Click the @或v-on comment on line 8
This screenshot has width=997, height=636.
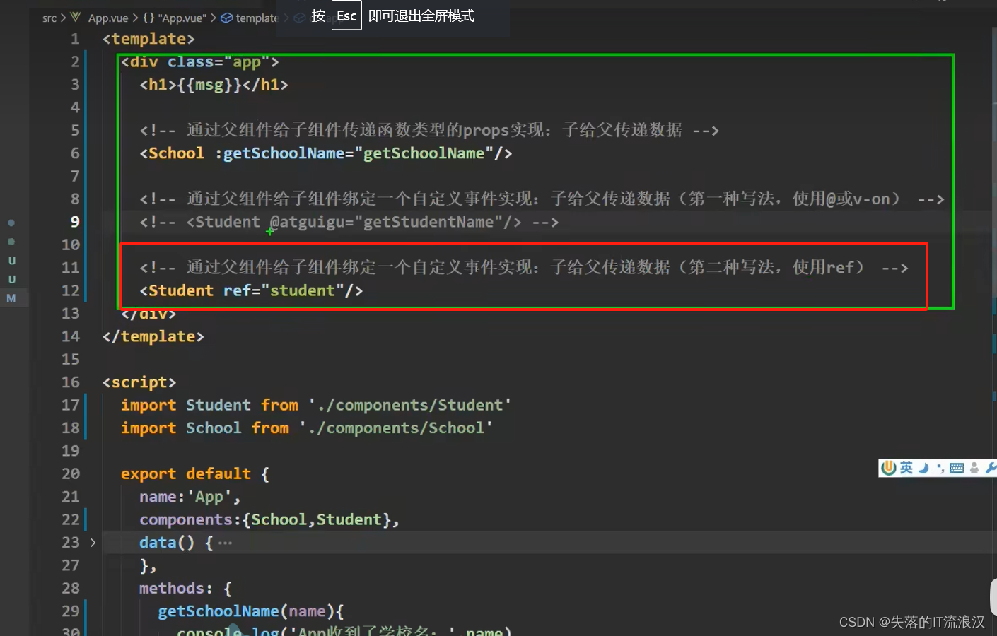542,199
